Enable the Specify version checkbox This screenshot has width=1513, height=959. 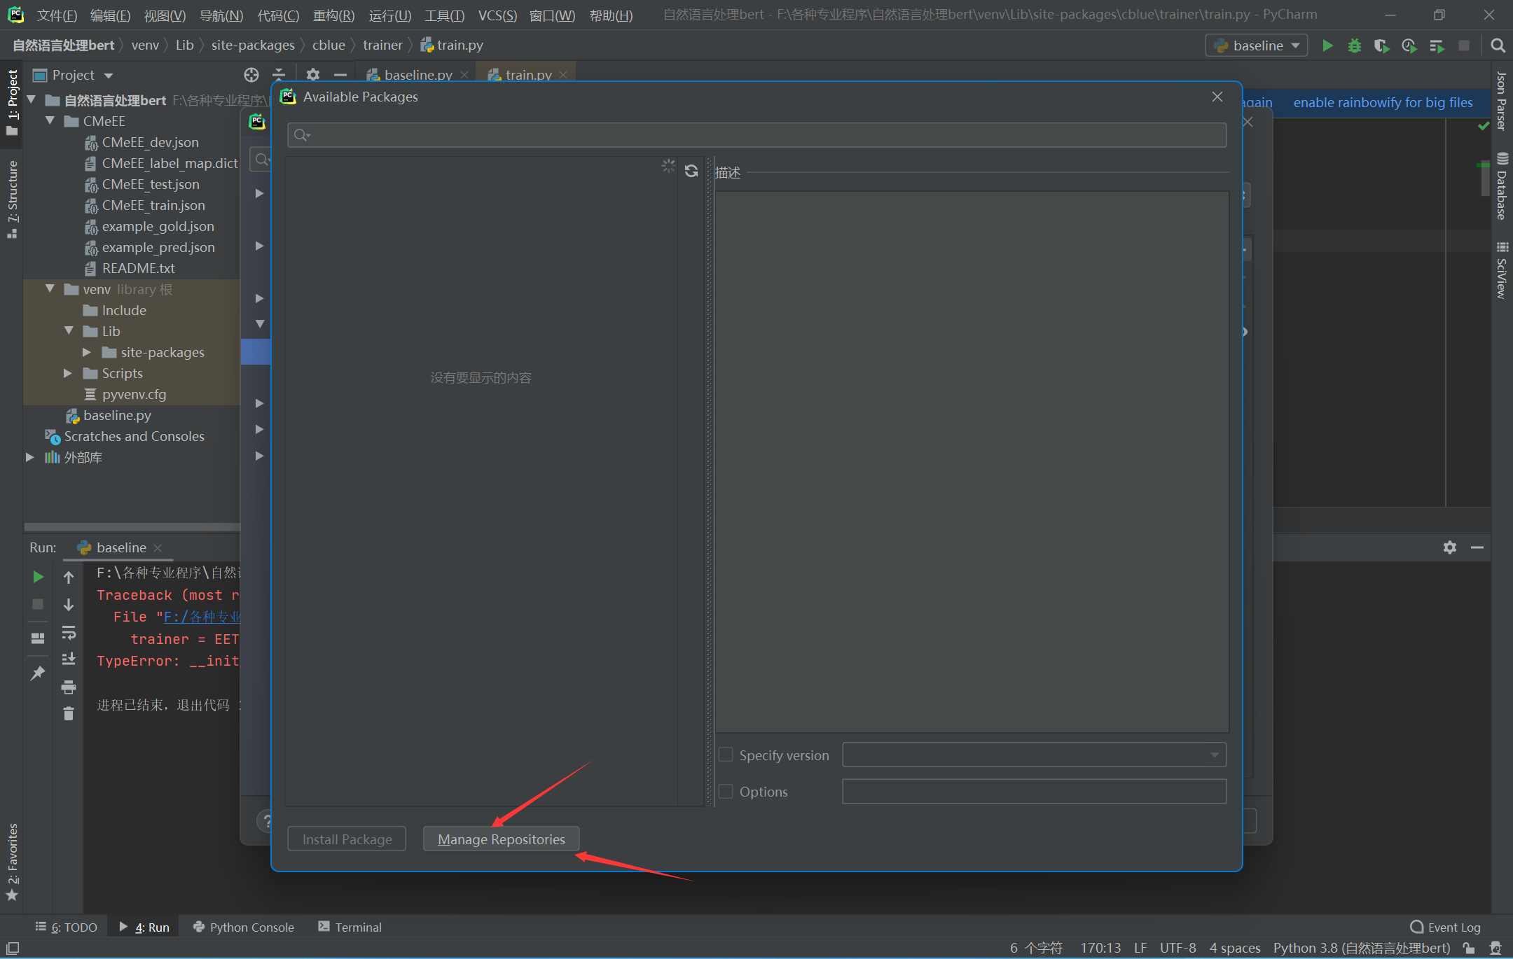click(x=726, y=755)
